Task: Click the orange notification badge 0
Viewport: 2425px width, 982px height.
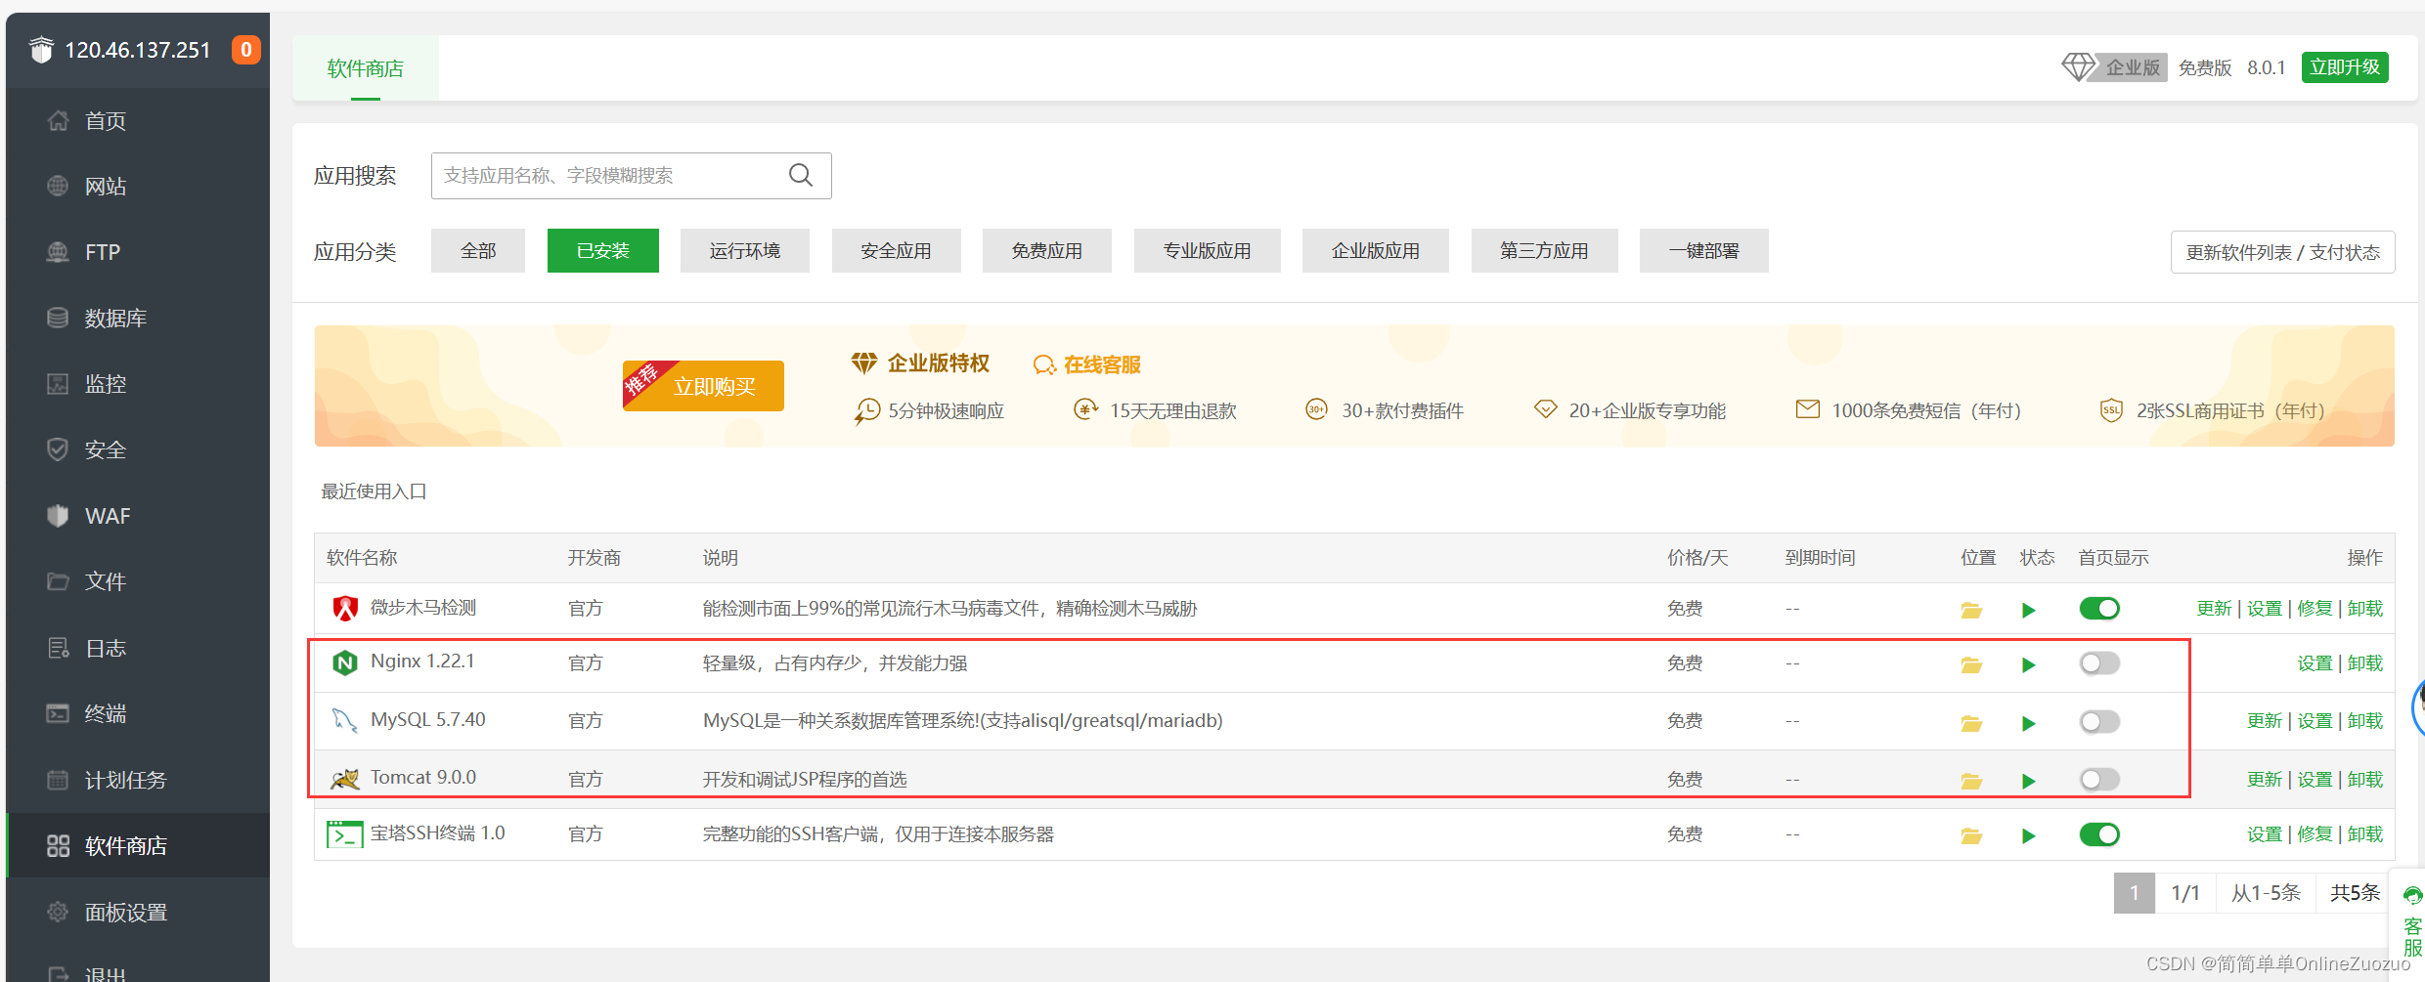Action: [246, 49]
